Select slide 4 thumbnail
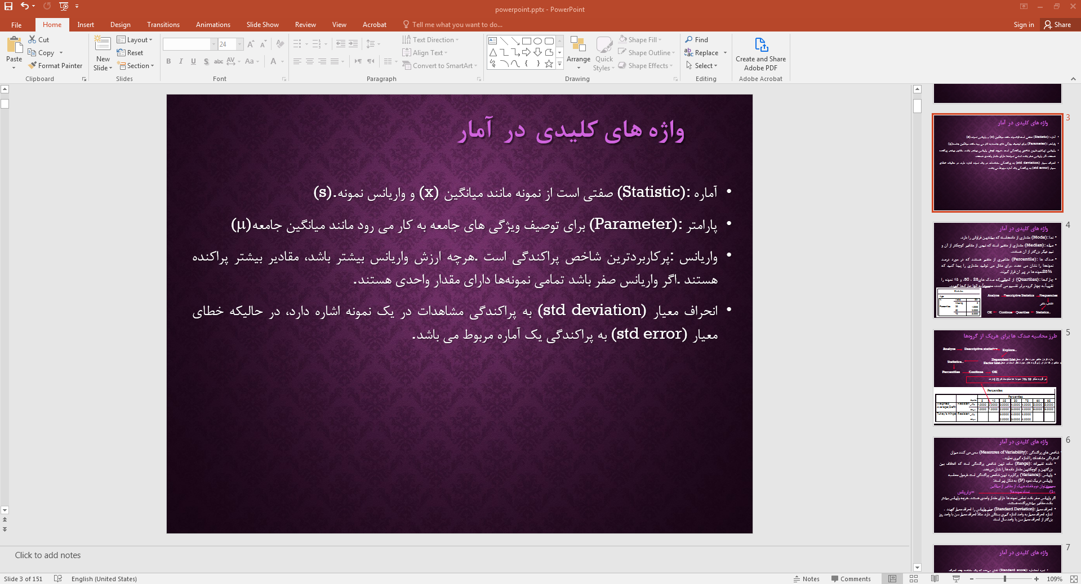1081x584 pixels. 997,270
